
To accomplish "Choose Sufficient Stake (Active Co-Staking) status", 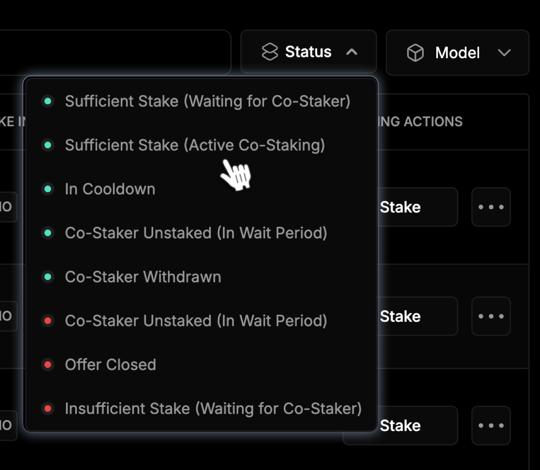I will click(x=201, y=145).
